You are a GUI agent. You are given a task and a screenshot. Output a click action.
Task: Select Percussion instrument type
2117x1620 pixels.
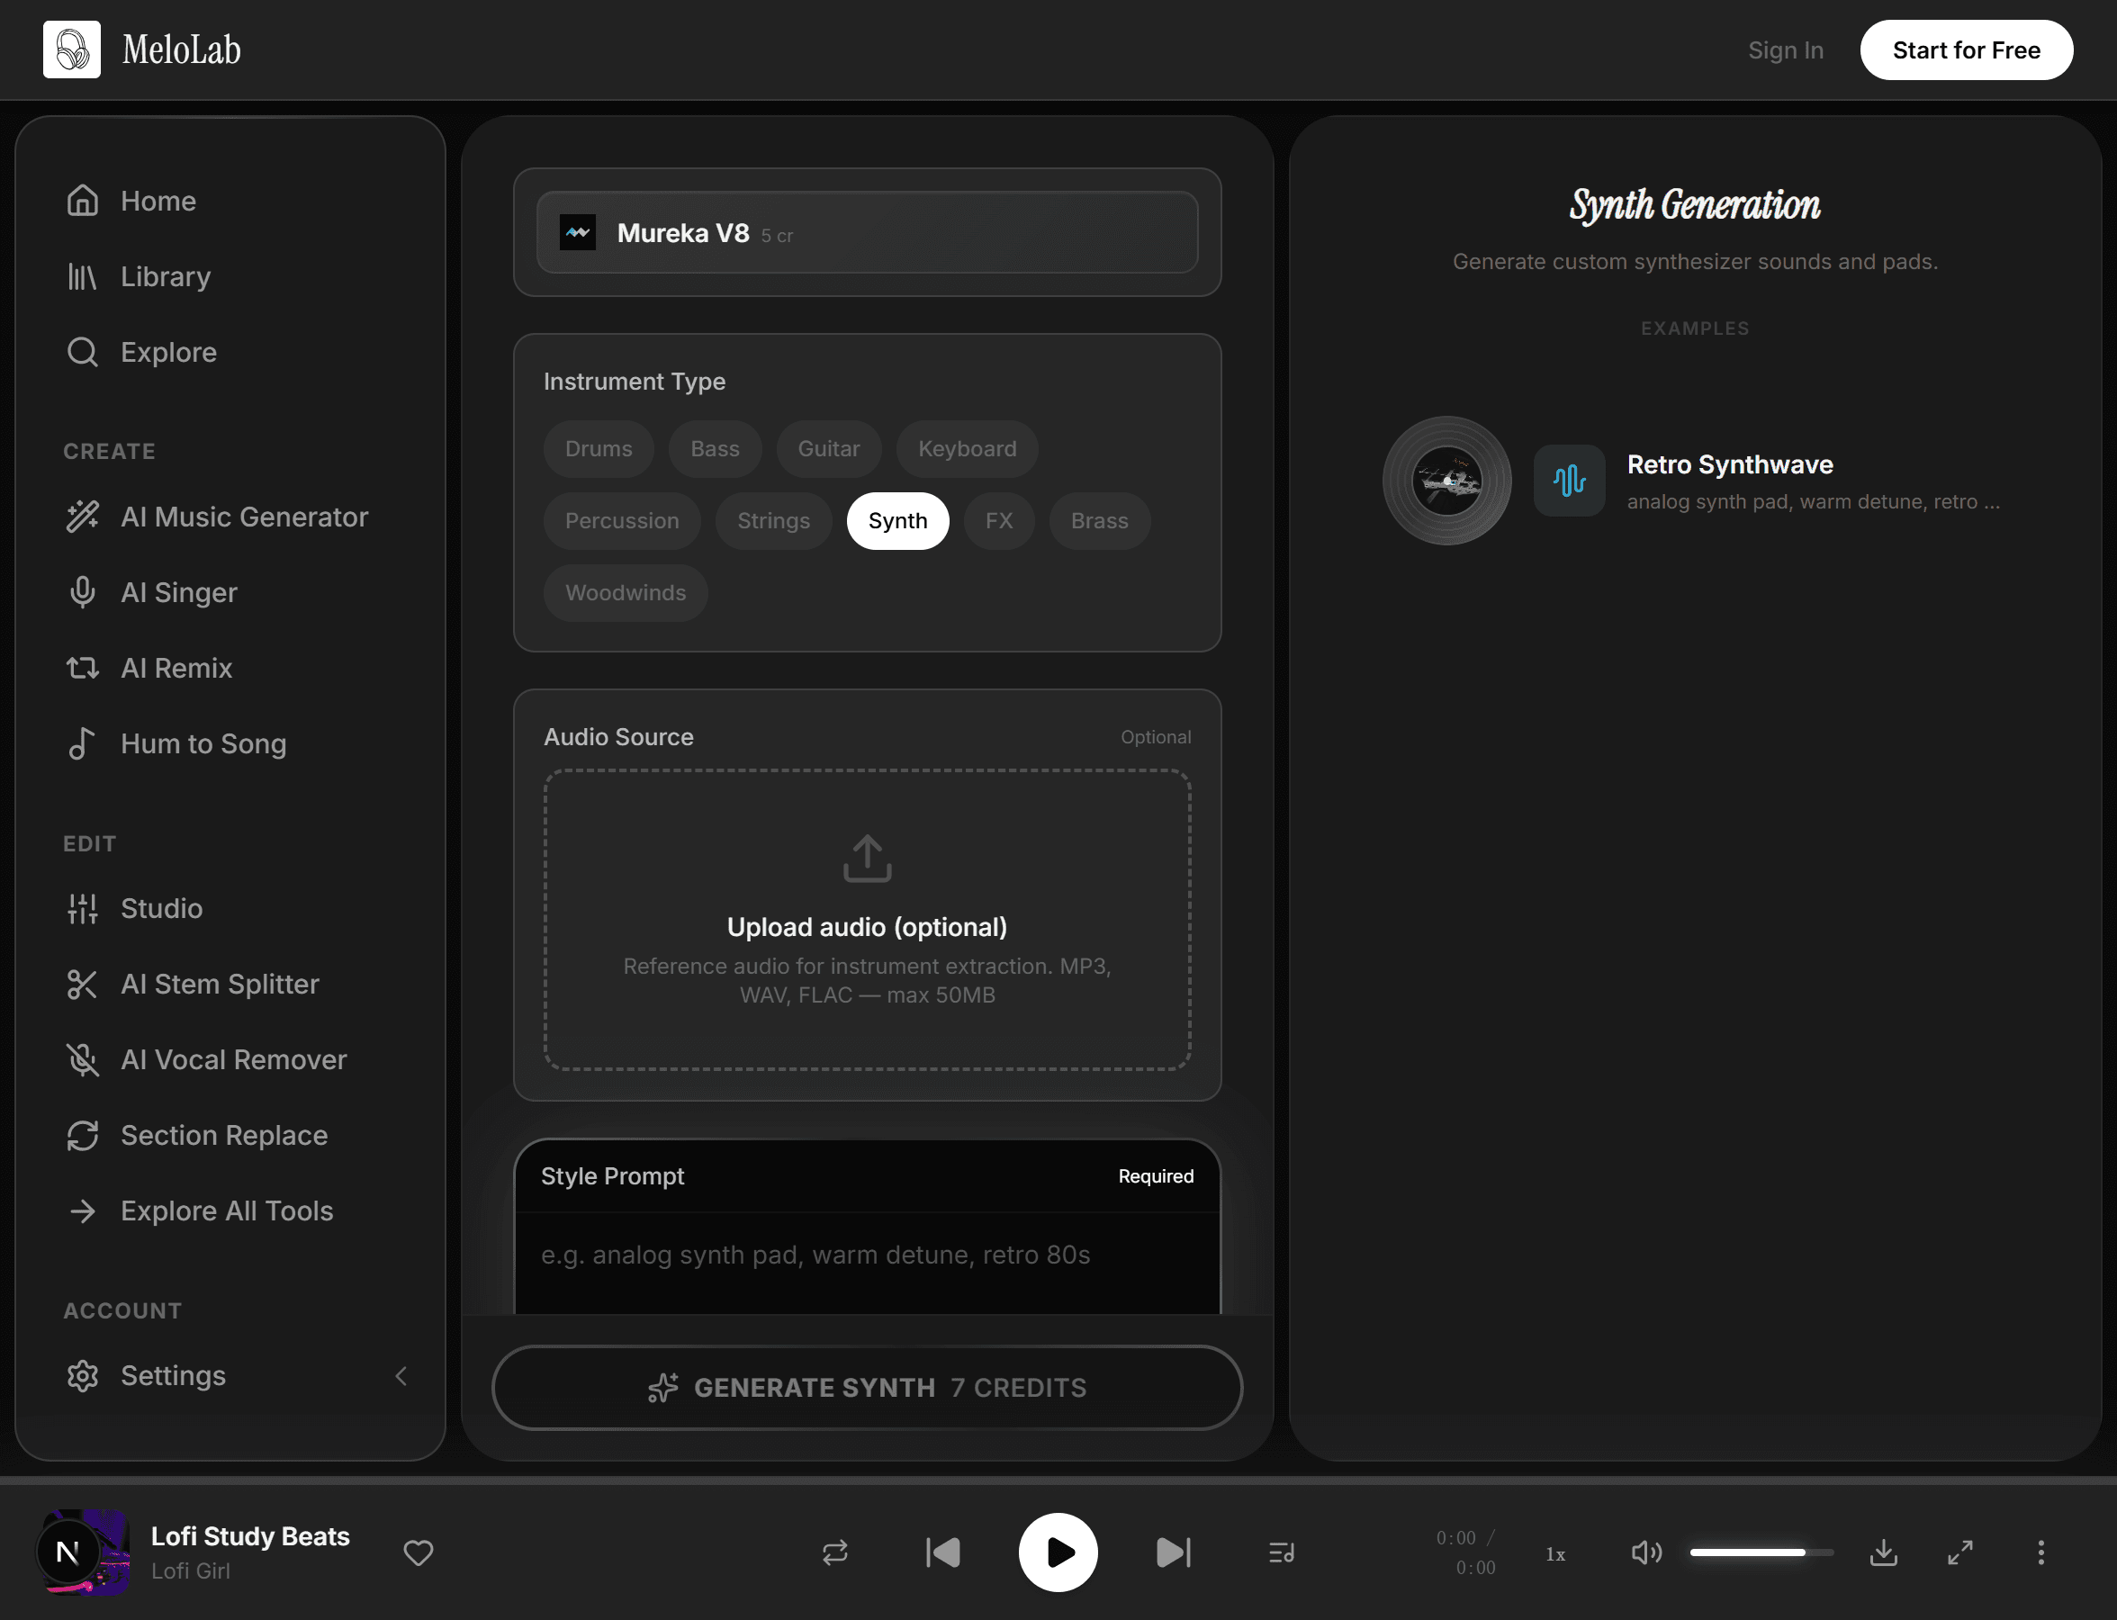(x=622, y=521)
